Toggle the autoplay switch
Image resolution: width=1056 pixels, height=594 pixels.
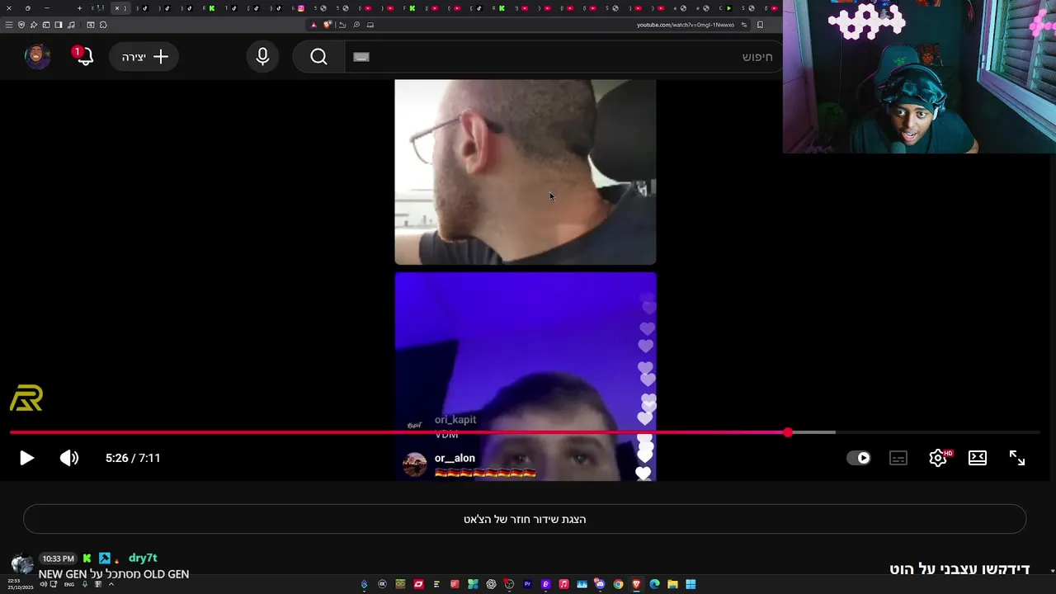point(859,458)
